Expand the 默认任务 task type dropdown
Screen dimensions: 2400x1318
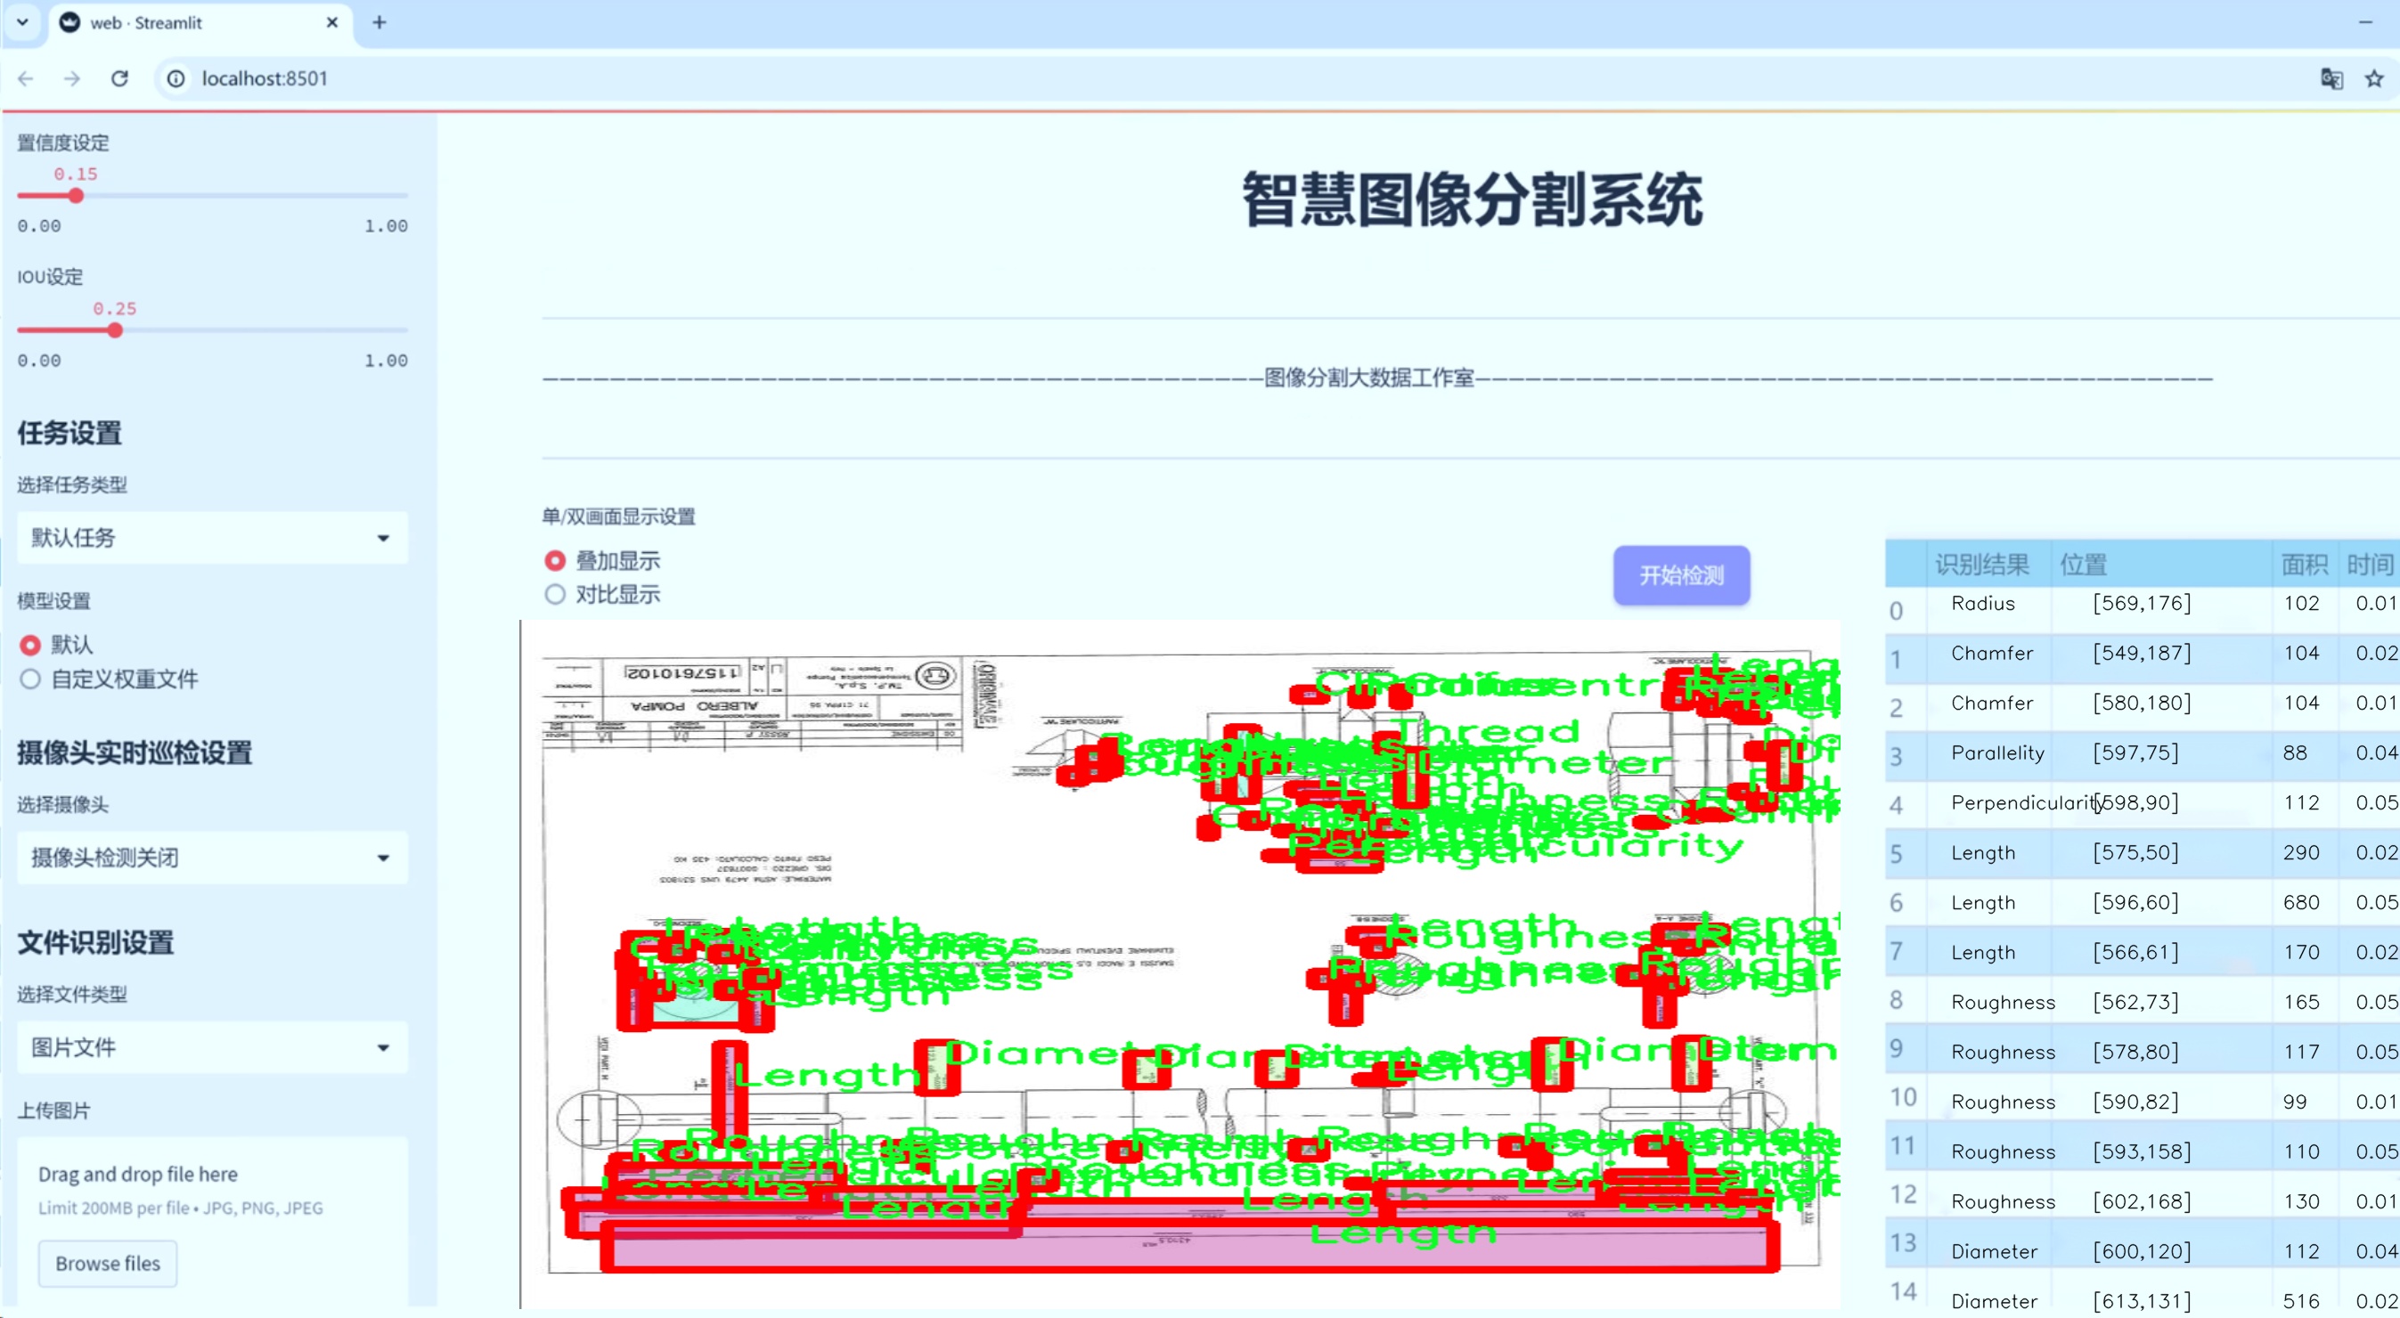[212, 538]
